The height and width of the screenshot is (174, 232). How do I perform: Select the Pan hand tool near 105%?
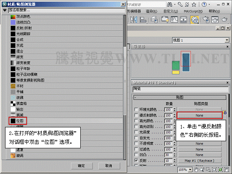(x=196, y=169)
